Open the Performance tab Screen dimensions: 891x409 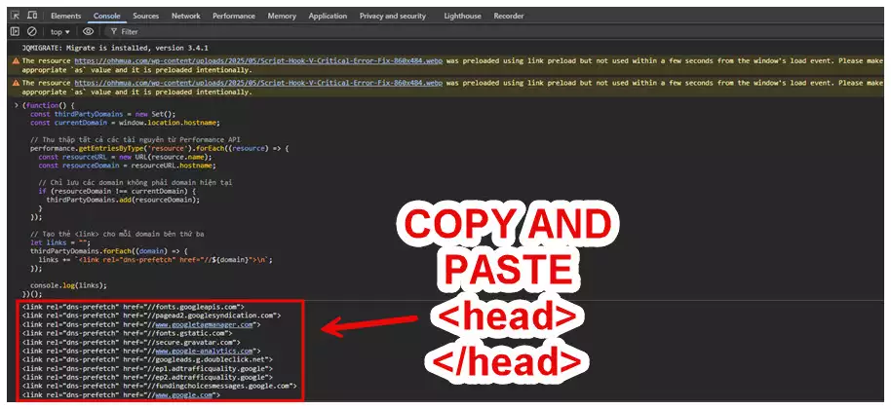[x=233, y=16]
